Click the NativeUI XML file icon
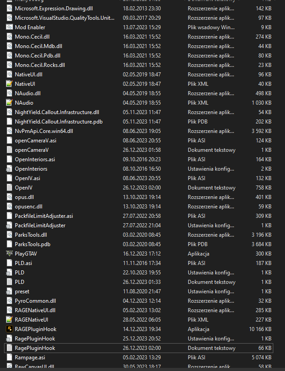Image resolution: width=285 pixels, height=371 pixels. (x=9, y=84)
